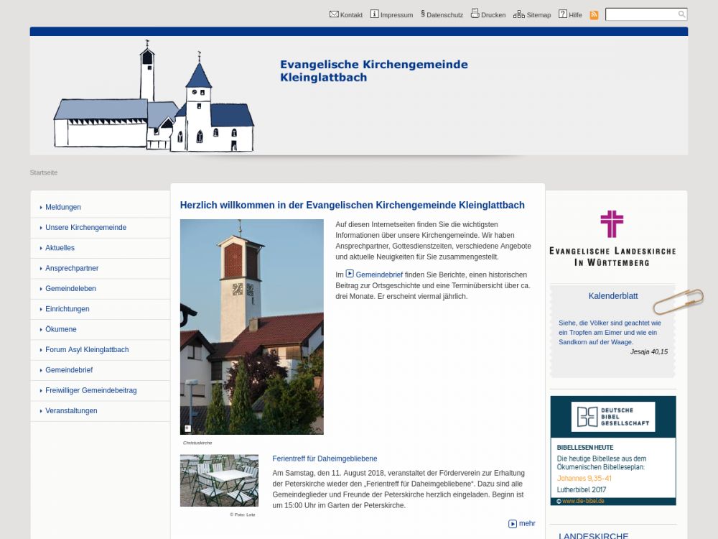Expand the Meldungen menu item
The image size is (718, 539).
[x=63, y=207]
